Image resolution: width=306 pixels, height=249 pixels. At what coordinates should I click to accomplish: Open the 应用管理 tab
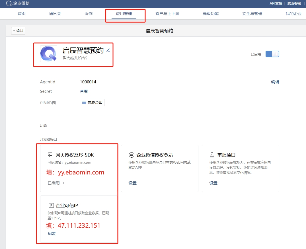tap(124, 14)
